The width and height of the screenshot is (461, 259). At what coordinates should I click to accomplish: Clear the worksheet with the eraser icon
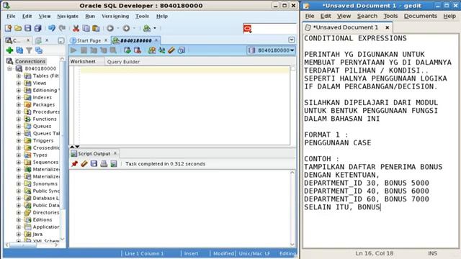coord(171,50)
